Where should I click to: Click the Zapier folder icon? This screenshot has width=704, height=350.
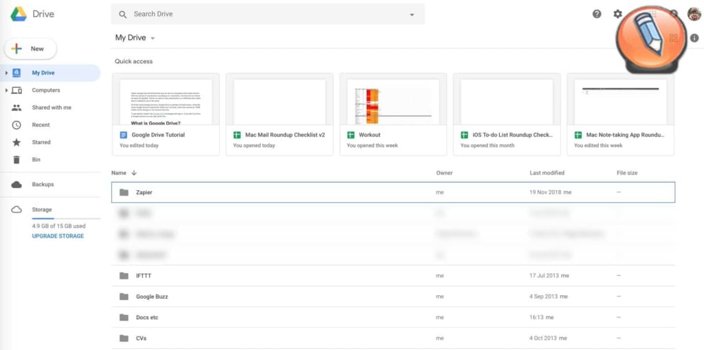tap(124, 192)
